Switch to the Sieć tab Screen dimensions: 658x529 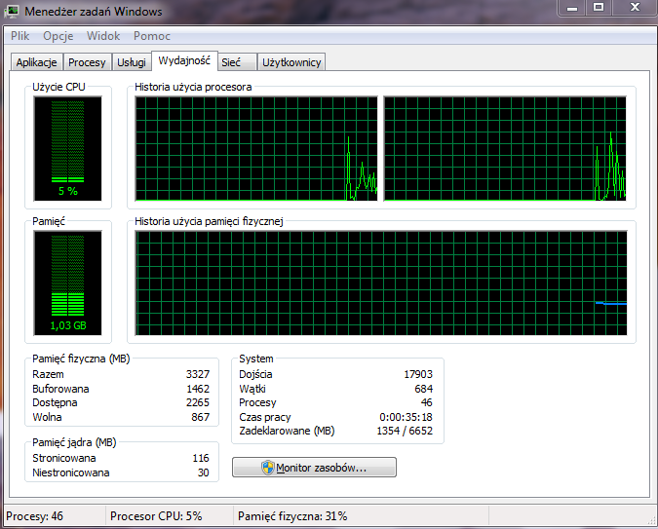[237, 62]
